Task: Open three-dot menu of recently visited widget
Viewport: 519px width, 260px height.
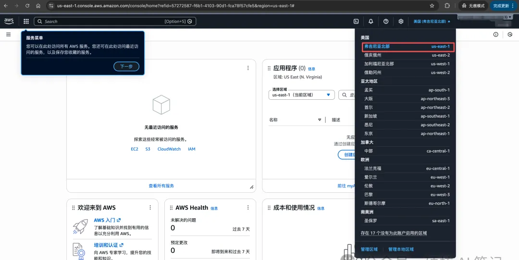Action: point(248,68)
